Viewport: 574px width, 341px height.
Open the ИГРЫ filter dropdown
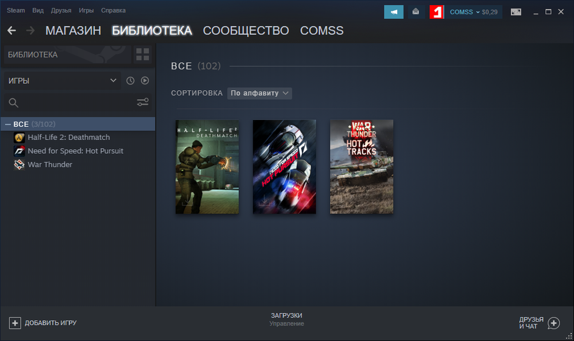coord(62,80)
